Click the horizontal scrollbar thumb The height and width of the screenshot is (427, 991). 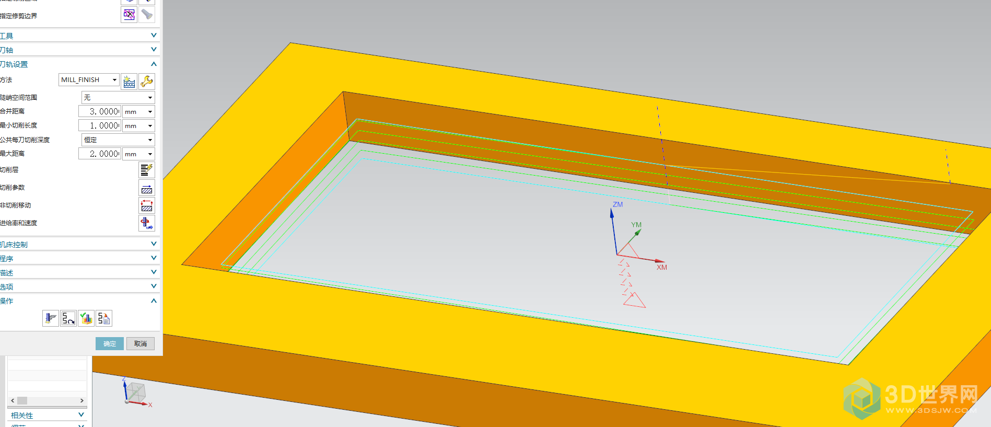click(x=22, y=400)
